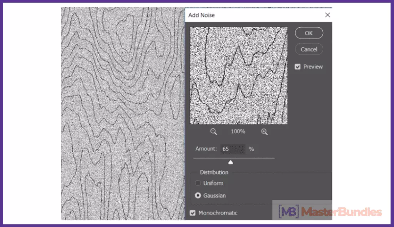Screen dimensions: 394x227
Task: Cancel the Add Noise dialog
Action: (309, 50)
